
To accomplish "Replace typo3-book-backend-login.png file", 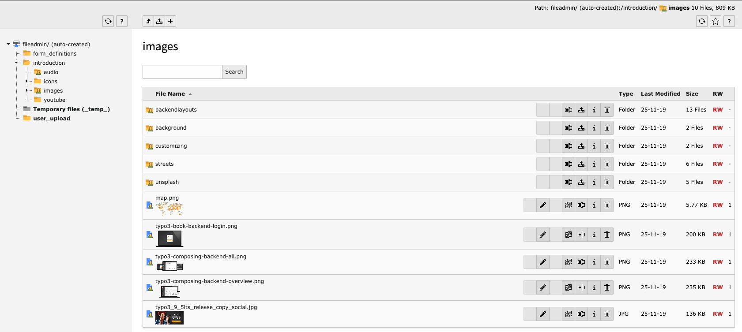I will point(569,235).
